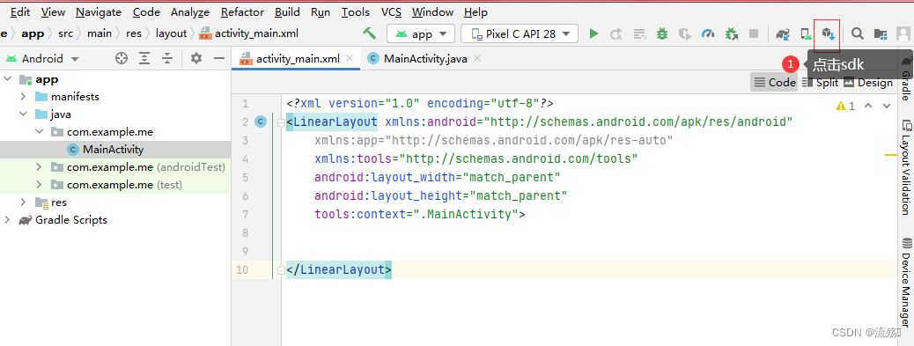The image size is (914, 346).
Task: Click the layout breadcrumb in the navigation bar
Action: click(x=171, y=33)
